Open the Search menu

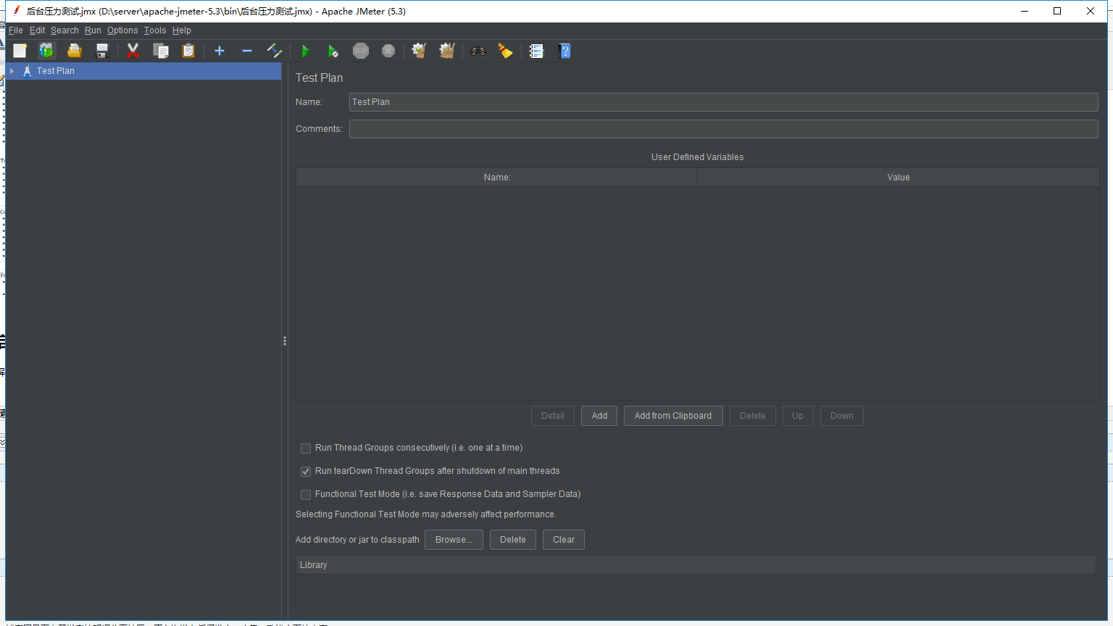(64, 30)
